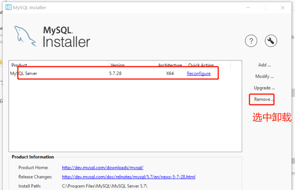Click the Quick Action column header

click(208, 65)
